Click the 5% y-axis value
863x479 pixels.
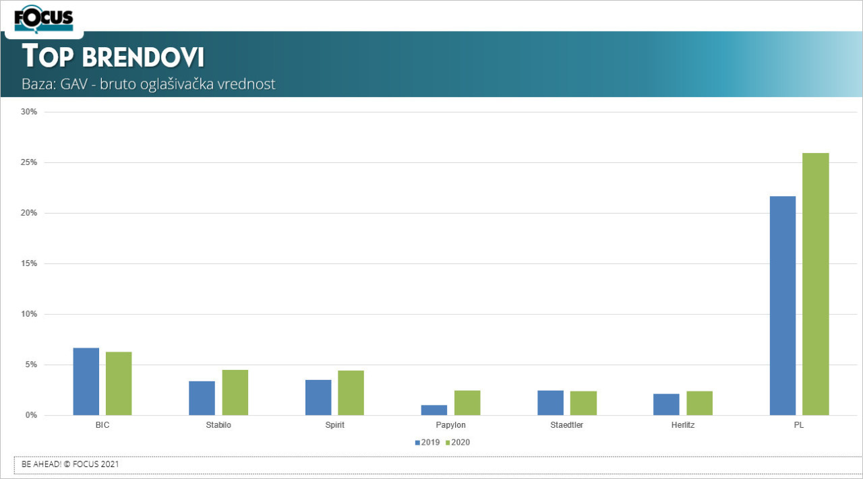point(32,364)
